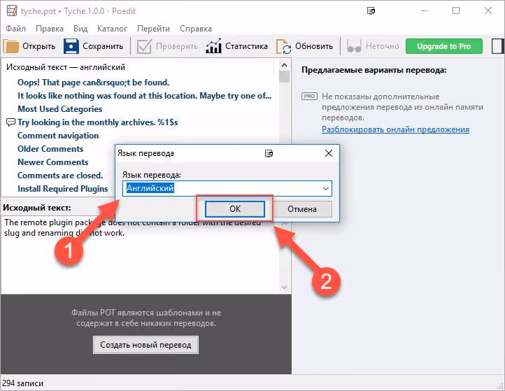Viewport: 505px width, 391px height.
Task: Click the Неточно glasses icon
Action: (x=354, y=46)
